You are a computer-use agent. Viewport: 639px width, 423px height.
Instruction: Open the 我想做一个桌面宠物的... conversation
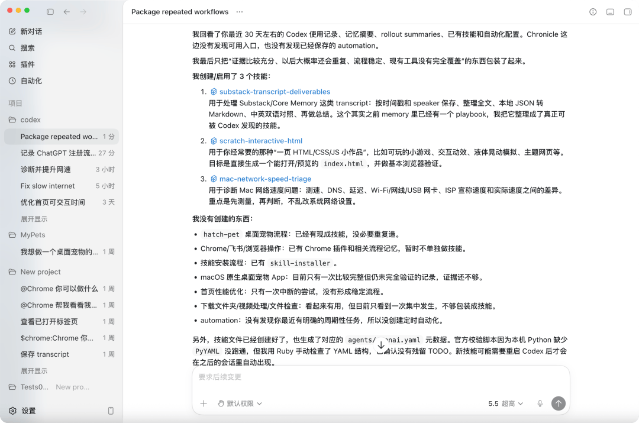62,252
